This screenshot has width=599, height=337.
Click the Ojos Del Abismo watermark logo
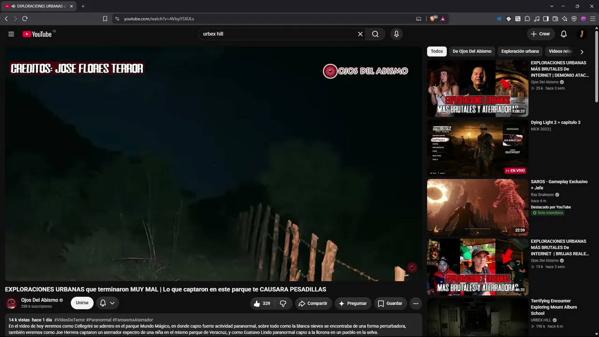click(x=365, y=71)
